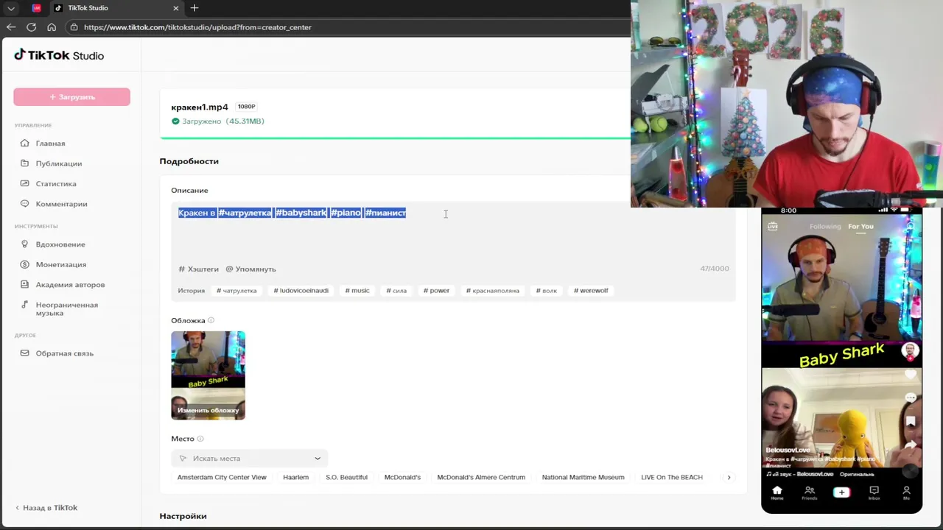The image size is (943, 530).
Task: Click the Статистика chart icon
Action: (25, 183)
